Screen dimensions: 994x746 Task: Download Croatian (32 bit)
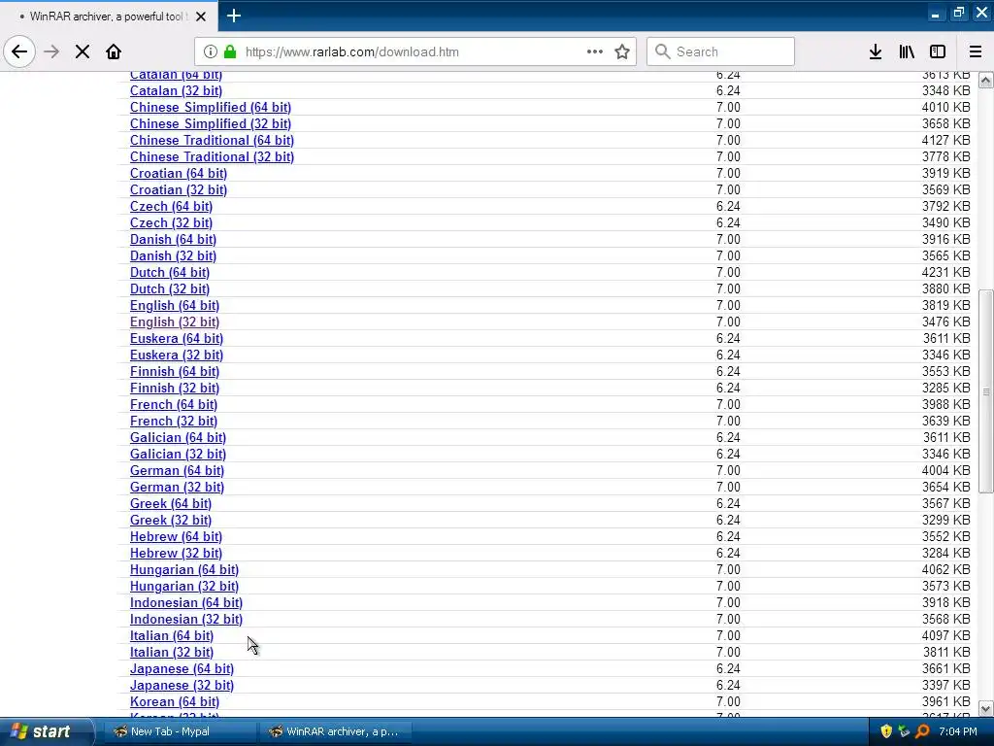pyautogui.click(x=179, y=189)
